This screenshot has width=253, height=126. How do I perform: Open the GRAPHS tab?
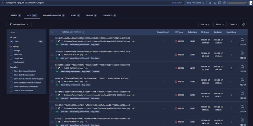(x=91, y=16)
